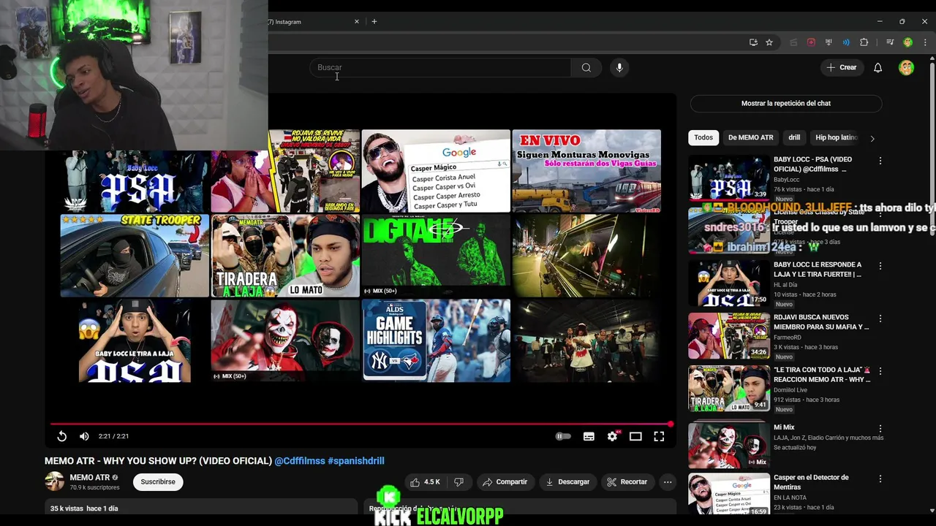The image size is (936, 526).
Task: Mute the video volume speaker icon
Action: coord(84,436)
